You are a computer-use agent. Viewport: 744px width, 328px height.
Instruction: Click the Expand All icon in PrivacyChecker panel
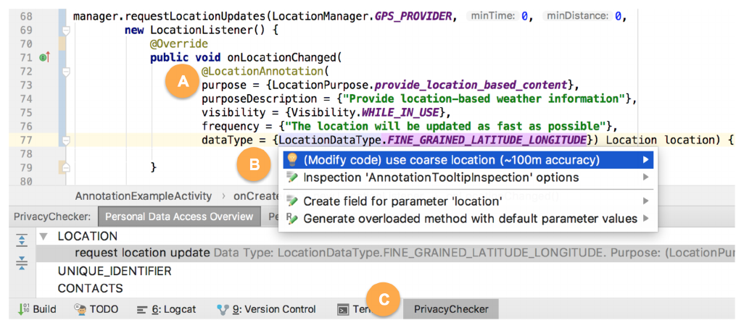[x=22, y=240]
